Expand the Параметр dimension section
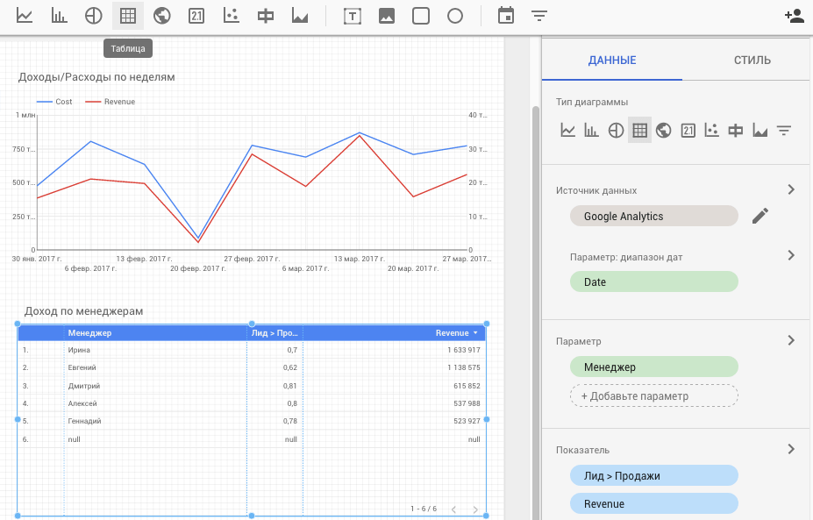 [x=790, y=340]
